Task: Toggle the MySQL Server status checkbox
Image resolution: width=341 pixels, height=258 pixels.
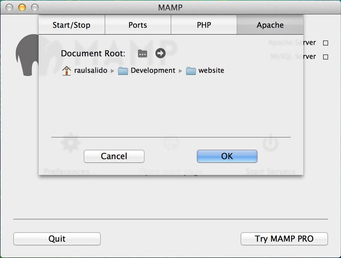Action: [325, 57]
